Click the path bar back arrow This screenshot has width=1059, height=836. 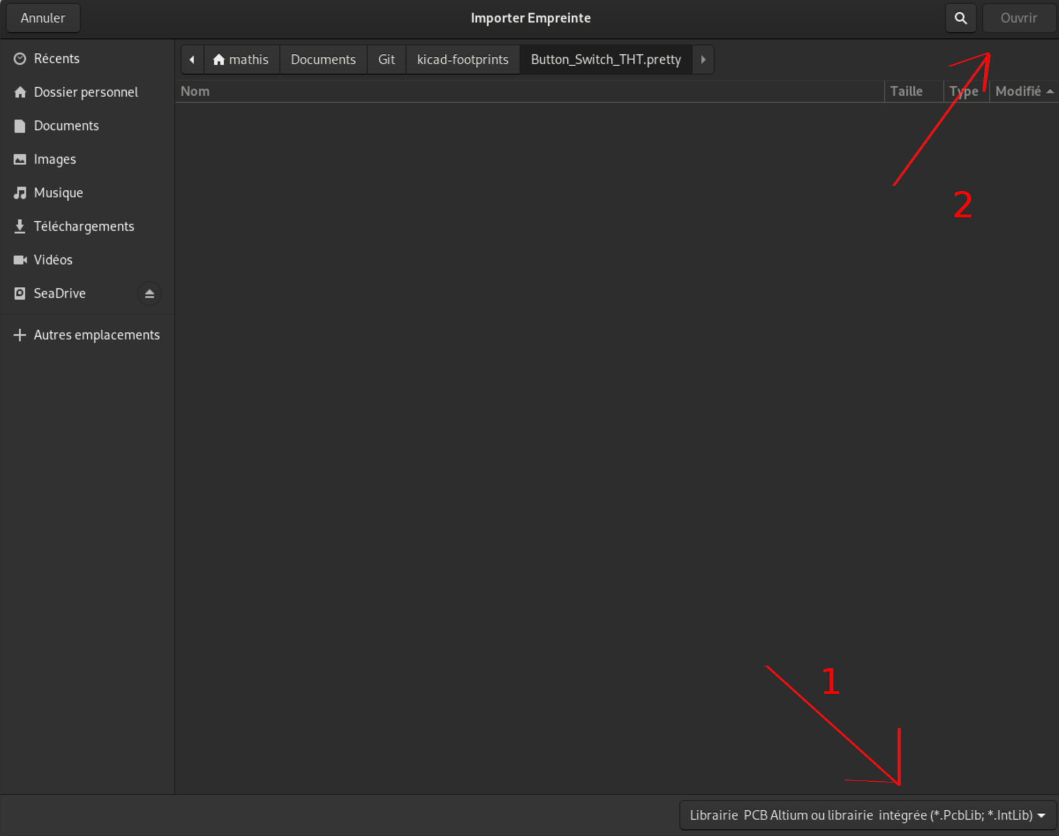tap(192, 60)
